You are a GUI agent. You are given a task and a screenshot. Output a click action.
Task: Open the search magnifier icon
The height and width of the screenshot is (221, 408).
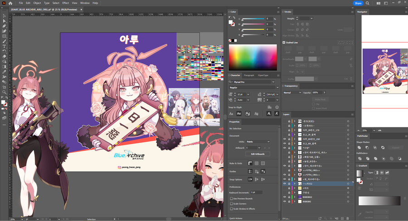pos(369,3)
